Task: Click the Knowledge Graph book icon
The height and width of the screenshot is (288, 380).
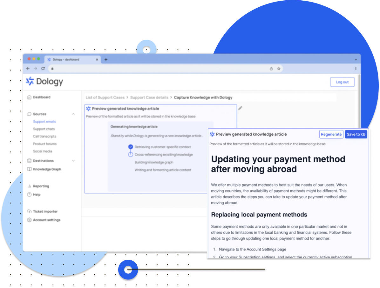Action: (x=29, y=169)
